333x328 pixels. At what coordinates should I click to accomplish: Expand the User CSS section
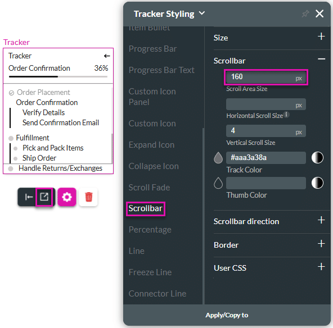(x=321, y=267)
